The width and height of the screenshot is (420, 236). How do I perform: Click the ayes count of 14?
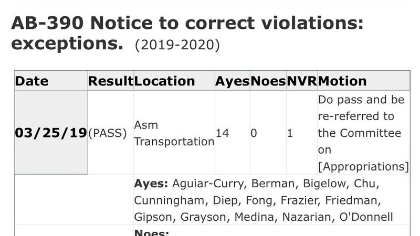click(223, 133)
